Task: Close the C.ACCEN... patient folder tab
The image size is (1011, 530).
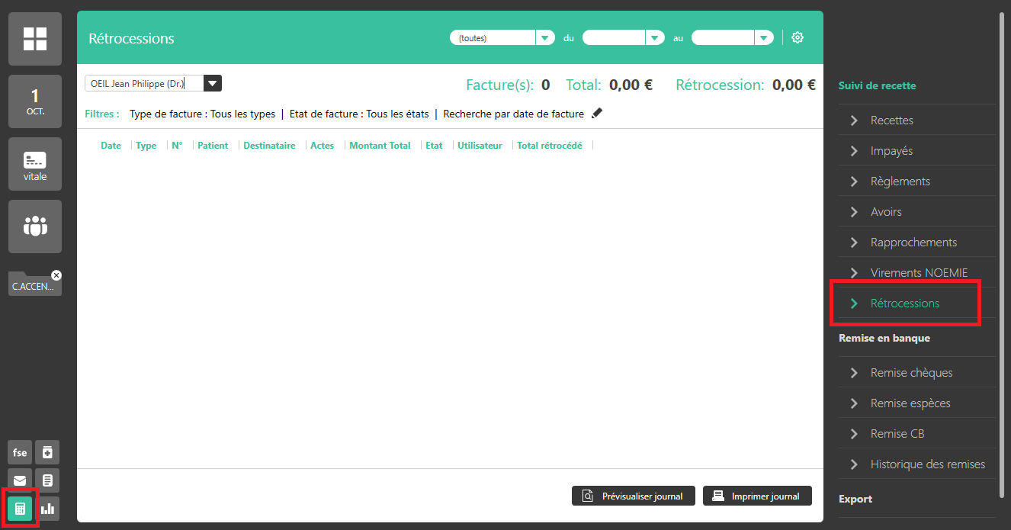Action: click(x=56, y=275)
